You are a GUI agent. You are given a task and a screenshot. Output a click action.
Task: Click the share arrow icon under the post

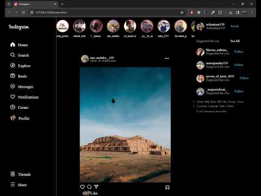(x=96, y=187)
